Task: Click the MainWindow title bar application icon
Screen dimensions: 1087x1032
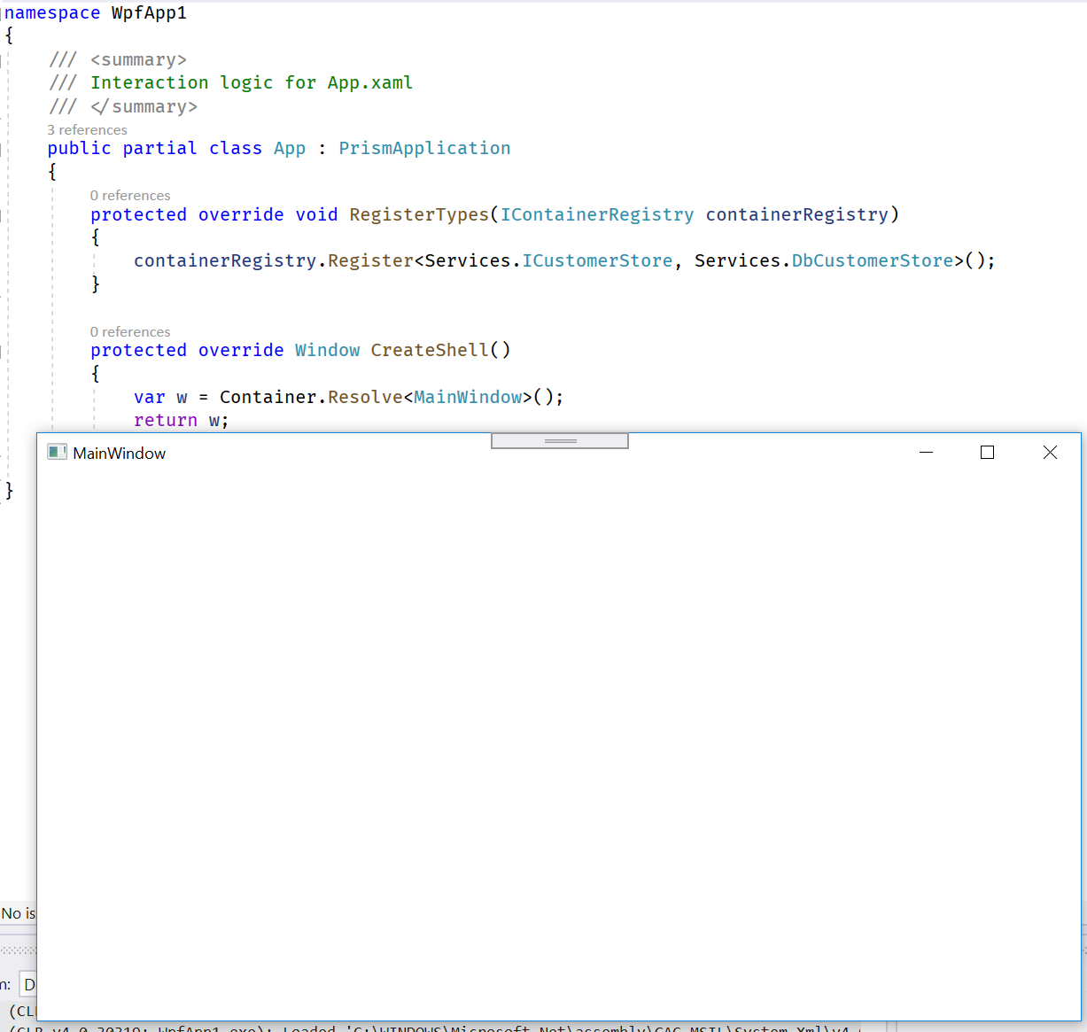Action: [57, 451]
